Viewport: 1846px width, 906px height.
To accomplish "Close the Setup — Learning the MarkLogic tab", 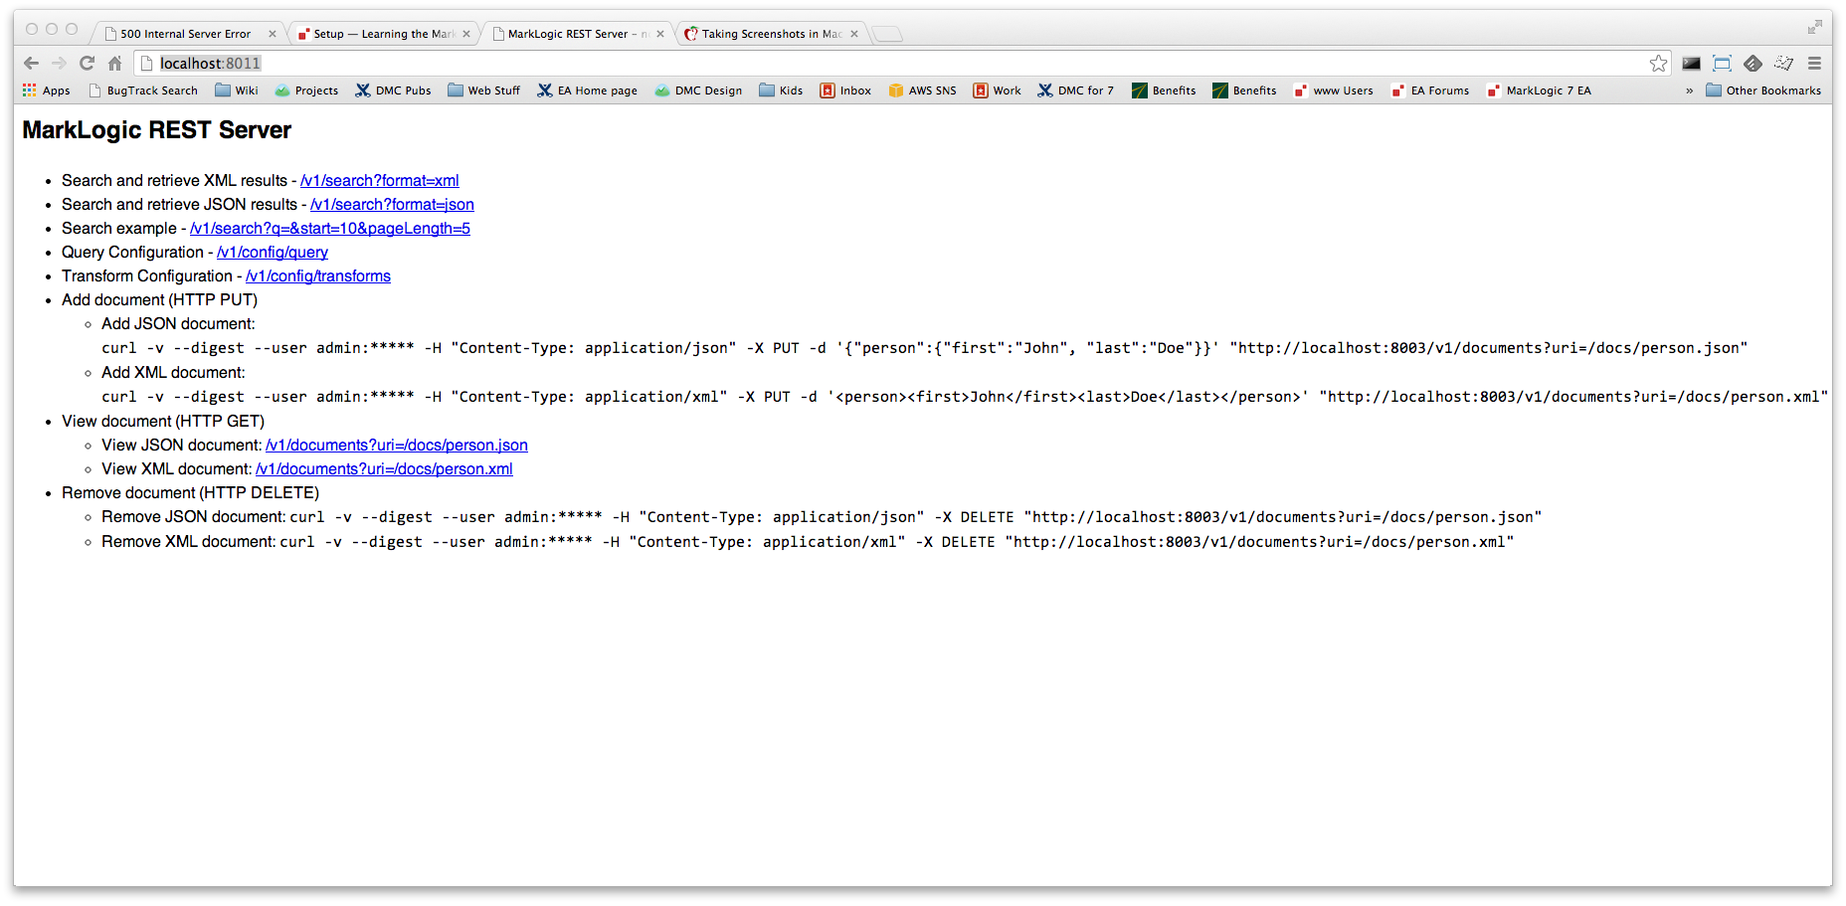I will pos(466,34).
